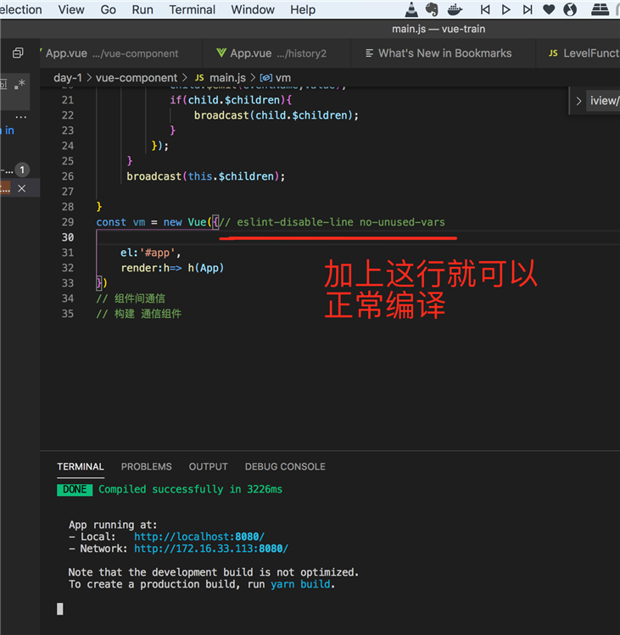Viewport: 620px width, 635px height.
Task: Click the terminal cursor prompt
Action: pyautogui.click(x=60, y=609)
